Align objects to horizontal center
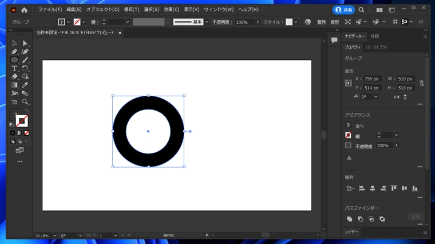Screen dimensions: 435x244 373,189
